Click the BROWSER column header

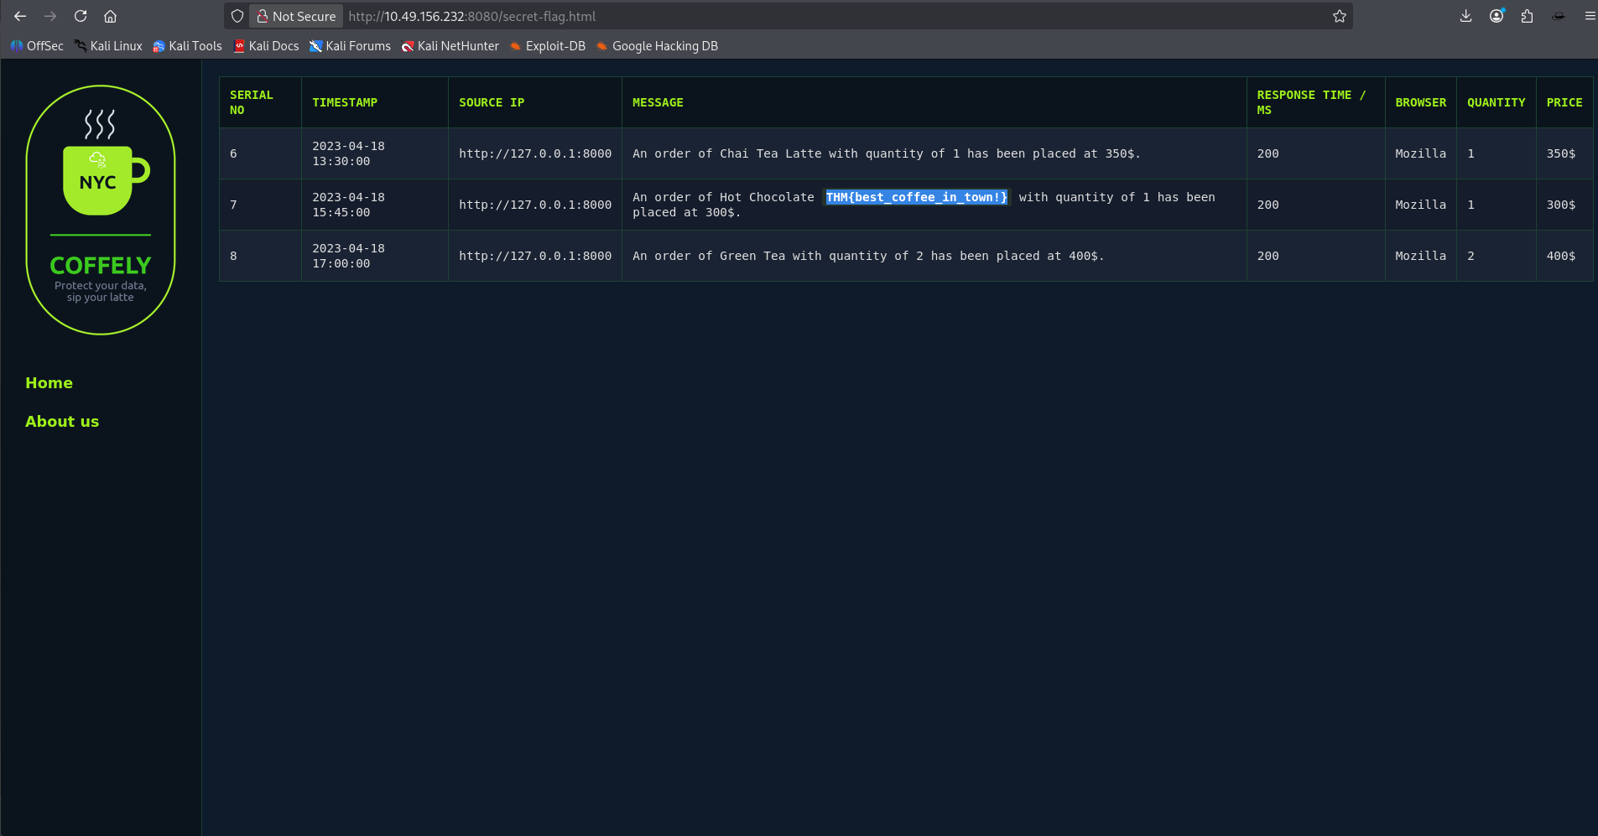pyautogui.click(x=1421, y=102)
